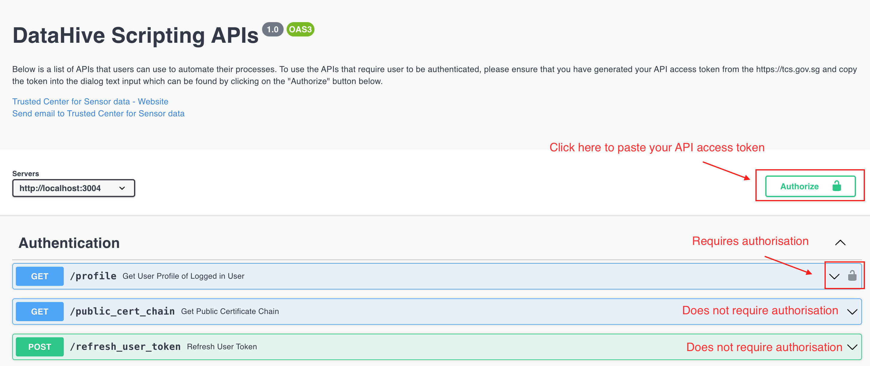Click the lock icon on /profile row
Screen dimensions: 870x366
click(x=852, y=276)
